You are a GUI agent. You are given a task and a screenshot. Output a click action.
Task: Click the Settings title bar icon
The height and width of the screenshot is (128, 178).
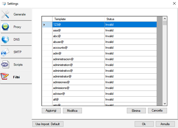pos(4,4)
